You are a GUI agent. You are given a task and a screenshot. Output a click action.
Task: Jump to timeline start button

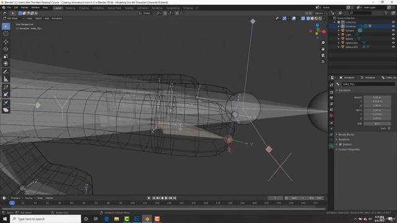(x=153, y=198)
